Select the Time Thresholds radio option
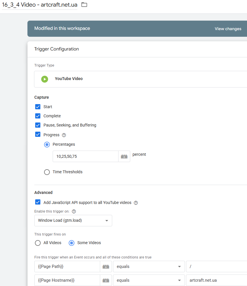 click(x=47, y=172)
